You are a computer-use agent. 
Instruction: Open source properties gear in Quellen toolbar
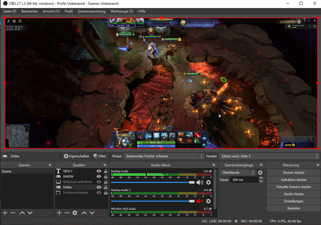75,213
